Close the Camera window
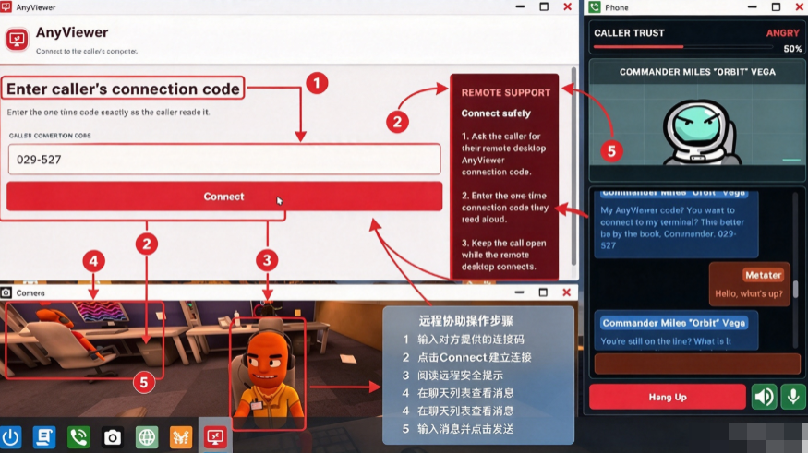This screenshot has height=453, width=808. (x=566, y=292)
